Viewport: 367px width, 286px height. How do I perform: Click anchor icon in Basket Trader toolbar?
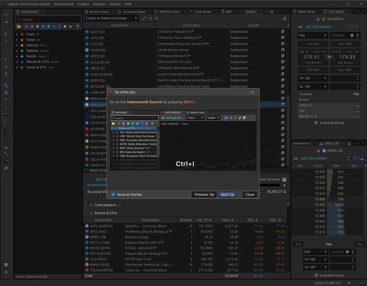coord(285,18)
